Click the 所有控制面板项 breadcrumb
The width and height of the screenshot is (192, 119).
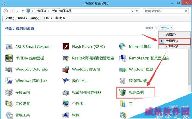(x=61, y=11)
